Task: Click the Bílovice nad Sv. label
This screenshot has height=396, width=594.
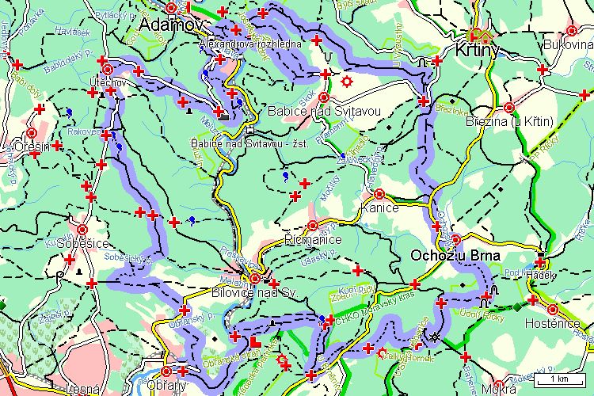Action: (255, 292)
